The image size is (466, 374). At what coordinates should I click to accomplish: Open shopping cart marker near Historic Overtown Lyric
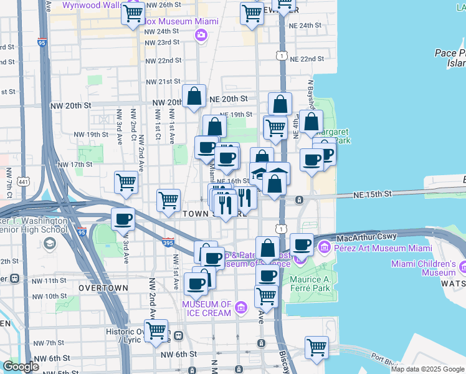coord(156,331)
